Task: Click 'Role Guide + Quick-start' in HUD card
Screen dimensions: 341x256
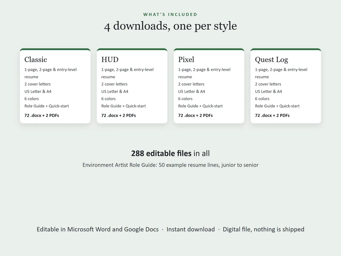Action: (124, 106)
